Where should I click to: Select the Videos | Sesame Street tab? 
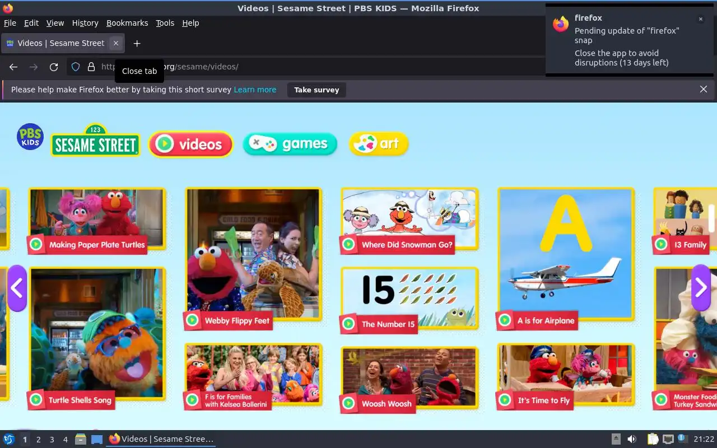pos(62,43)
